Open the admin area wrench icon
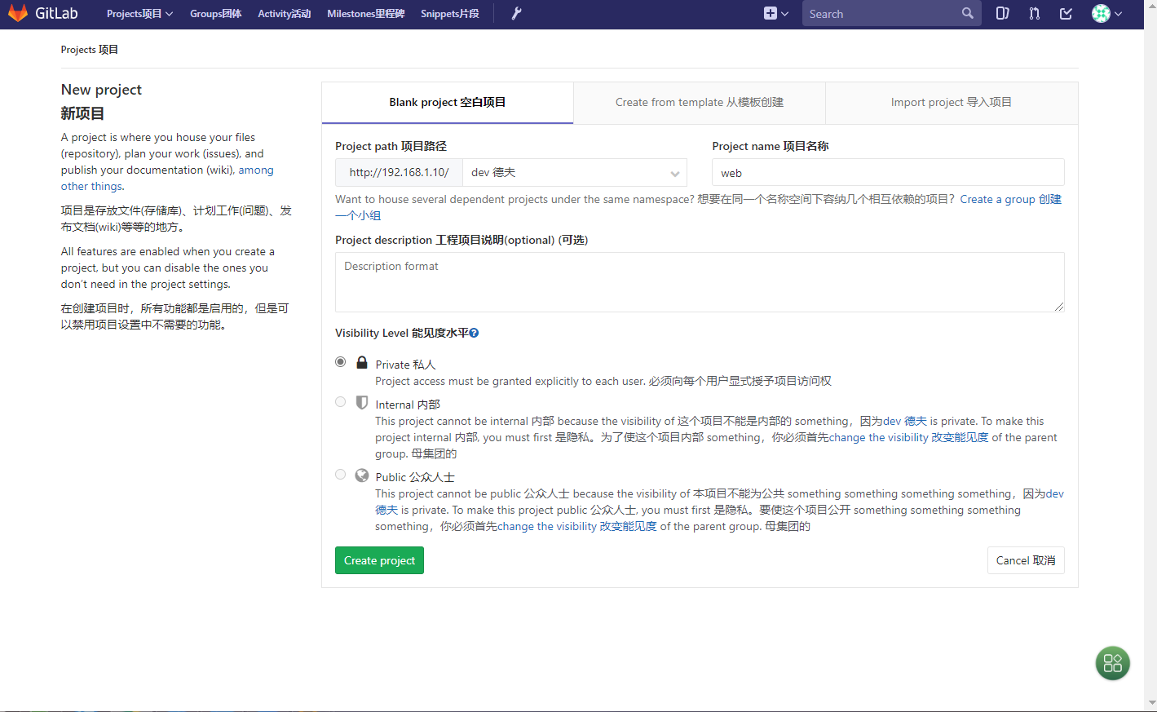The image size is (1157, 712). click(x=516, y=13)
